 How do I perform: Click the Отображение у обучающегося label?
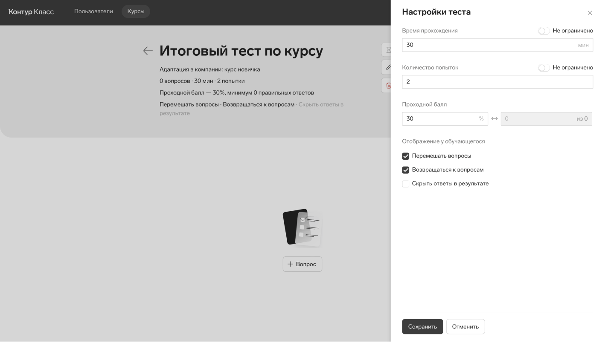pyautogui.click(x=443, y=141)
